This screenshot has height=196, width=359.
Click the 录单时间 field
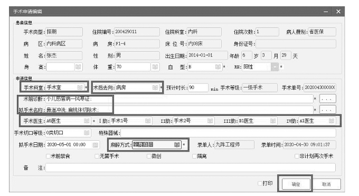(x=309, y=144)
